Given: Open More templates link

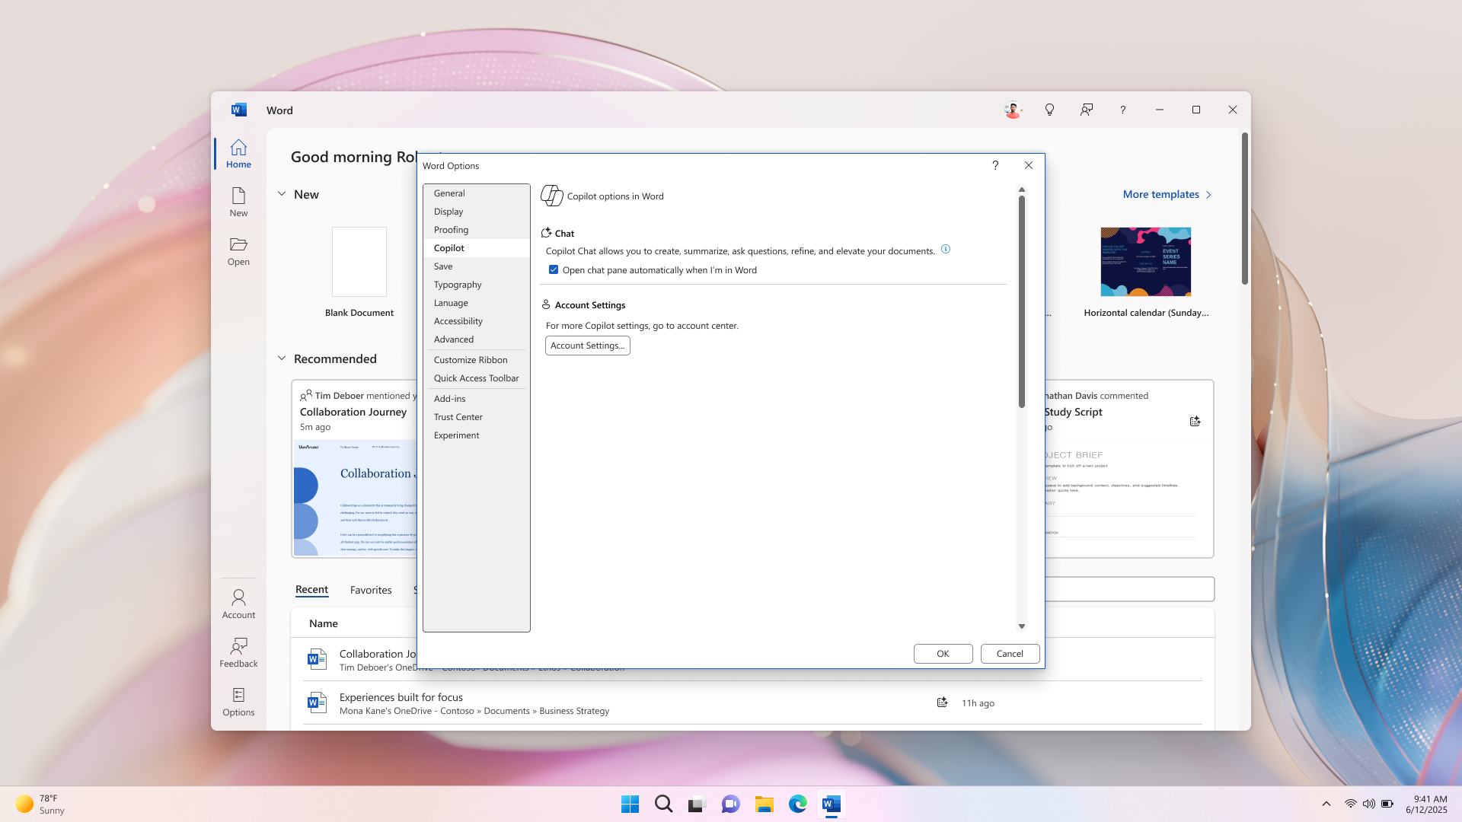Looking at the screenshot, I should (1167, 194).
